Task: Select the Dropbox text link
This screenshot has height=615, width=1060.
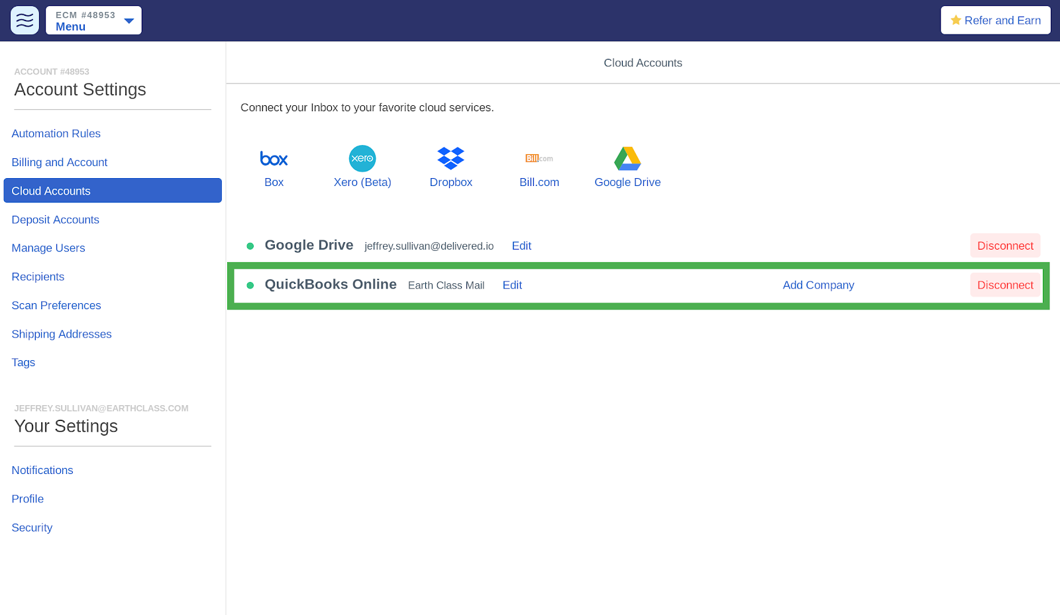Action: tap(451, 182)
